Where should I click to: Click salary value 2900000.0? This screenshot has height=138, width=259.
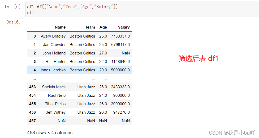120,104
